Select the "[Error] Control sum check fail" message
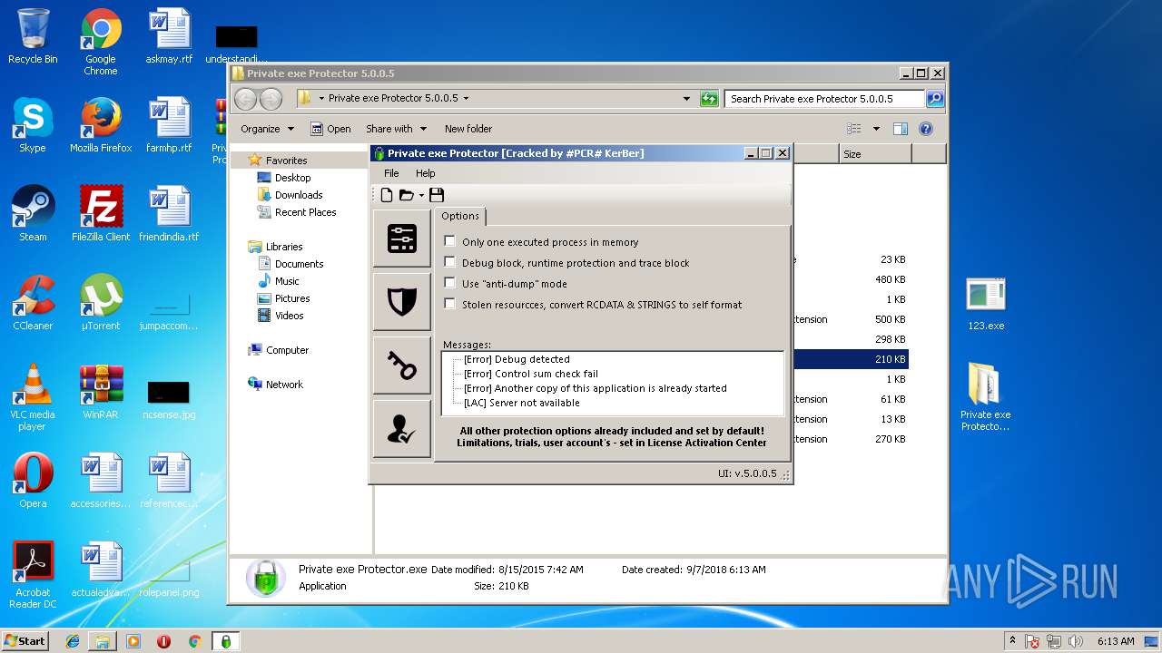 (531, 374)
